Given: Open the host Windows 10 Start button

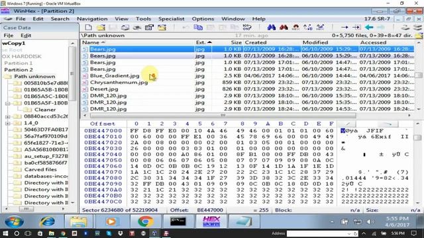Looking at the screenshot, I should 5,233.
